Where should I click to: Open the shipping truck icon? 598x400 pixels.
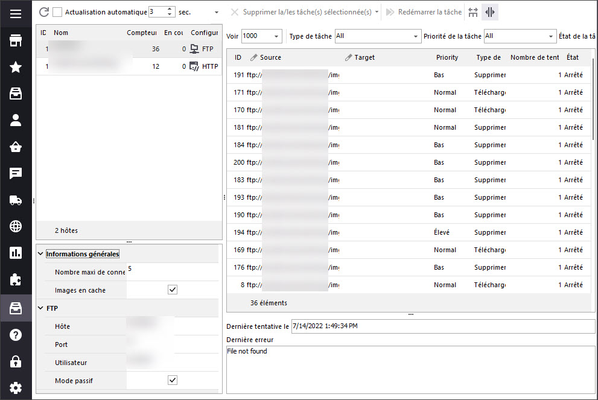coord(16,200)
